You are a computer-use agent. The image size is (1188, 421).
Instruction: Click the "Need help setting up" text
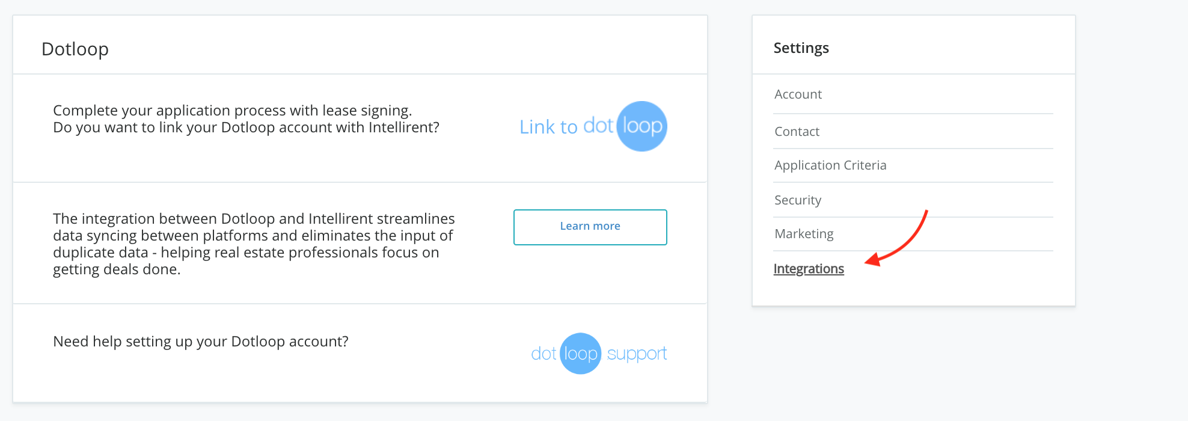click(x=200, y=342)
